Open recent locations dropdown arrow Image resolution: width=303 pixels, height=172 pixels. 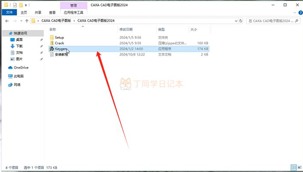(x=21, y=21)
